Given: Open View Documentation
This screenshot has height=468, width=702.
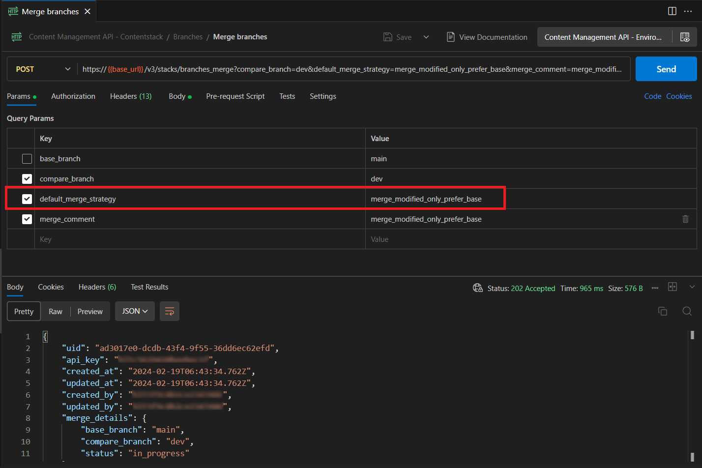Looking at the screenshot, I should (x=487, y=37).
